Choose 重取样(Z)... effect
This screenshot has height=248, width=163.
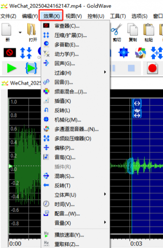76,244
